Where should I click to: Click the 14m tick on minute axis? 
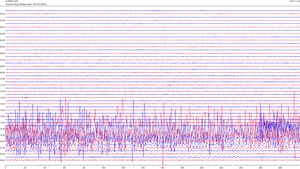coord(143,168)
